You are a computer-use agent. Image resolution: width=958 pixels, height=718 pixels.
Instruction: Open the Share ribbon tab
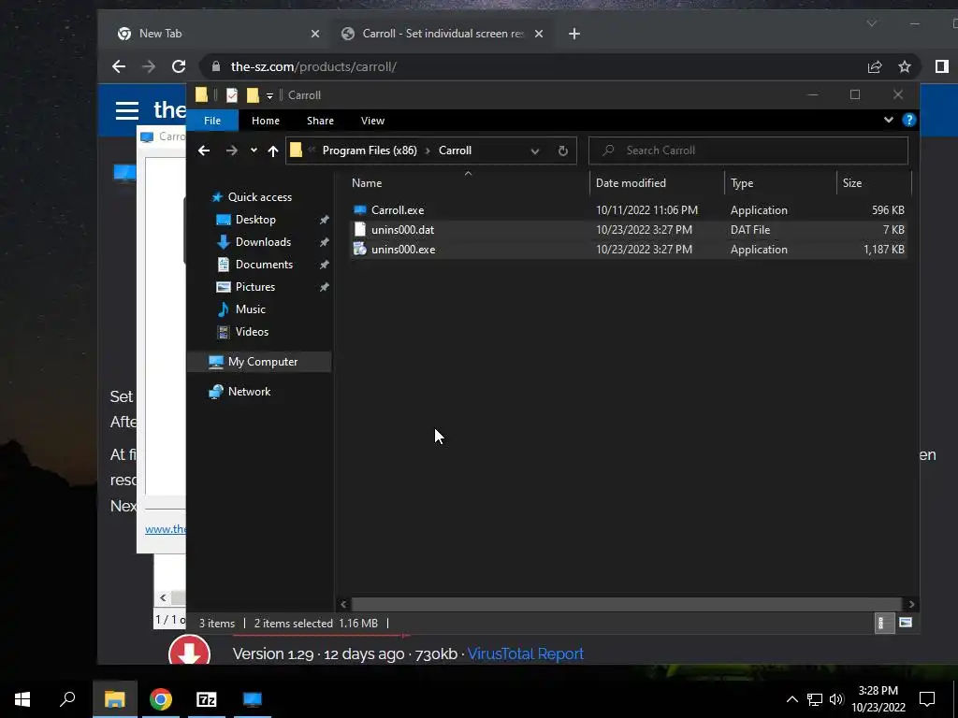[x=320, y=121]
